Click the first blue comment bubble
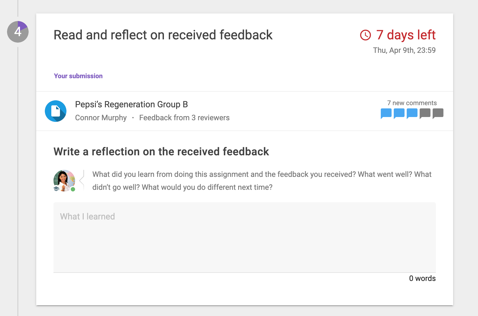Viewport: 478px width, 316px height. (x=386, y=113)
